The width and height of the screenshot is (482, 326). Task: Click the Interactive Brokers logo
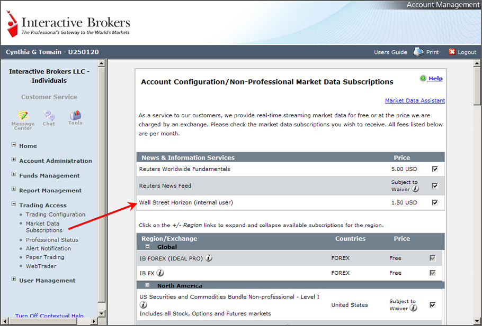[68, 24]
